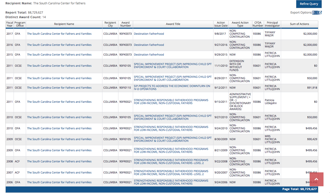
Task: Open recipient link for 2006 OFA row
Action: coord(59,182)
